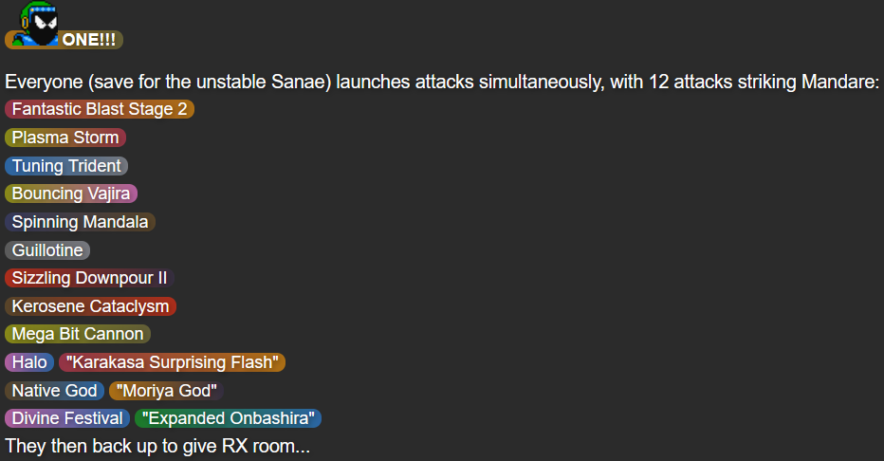This screenshot has width=884, height=461.
Task: Click the Bouncing Vajira attack tag
Action: 71,194
